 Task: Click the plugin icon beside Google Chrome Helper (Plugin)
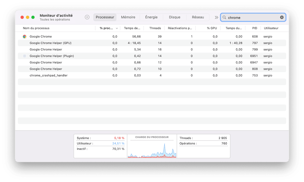tap(24, 56)
